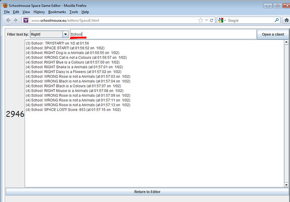The height and width of the screenshot is (202, 290).
Task: Click the scrollbar down arrow in log
Action: click(286, 185)
